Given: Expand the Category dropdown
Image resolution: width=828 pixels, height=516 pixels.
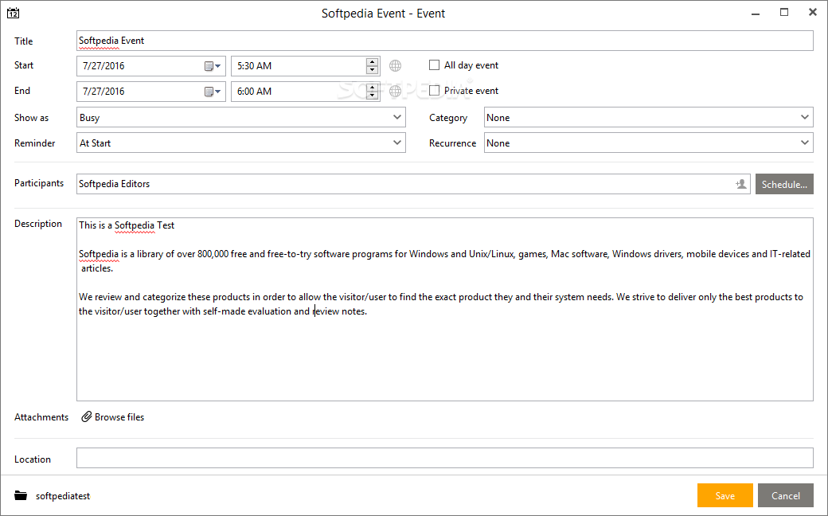Looking at the screenshot, I should coord(804,117).
